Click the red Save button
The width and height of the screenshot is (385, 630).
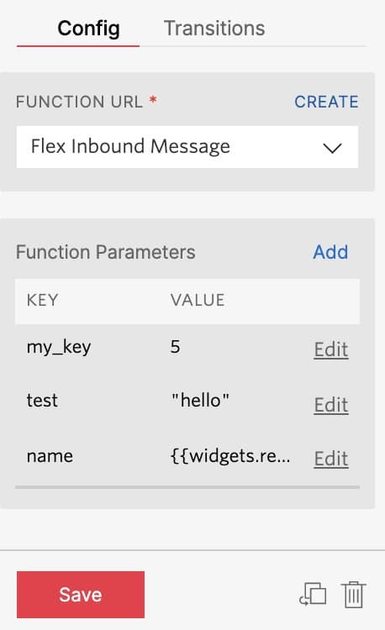(x=81, y=594)
